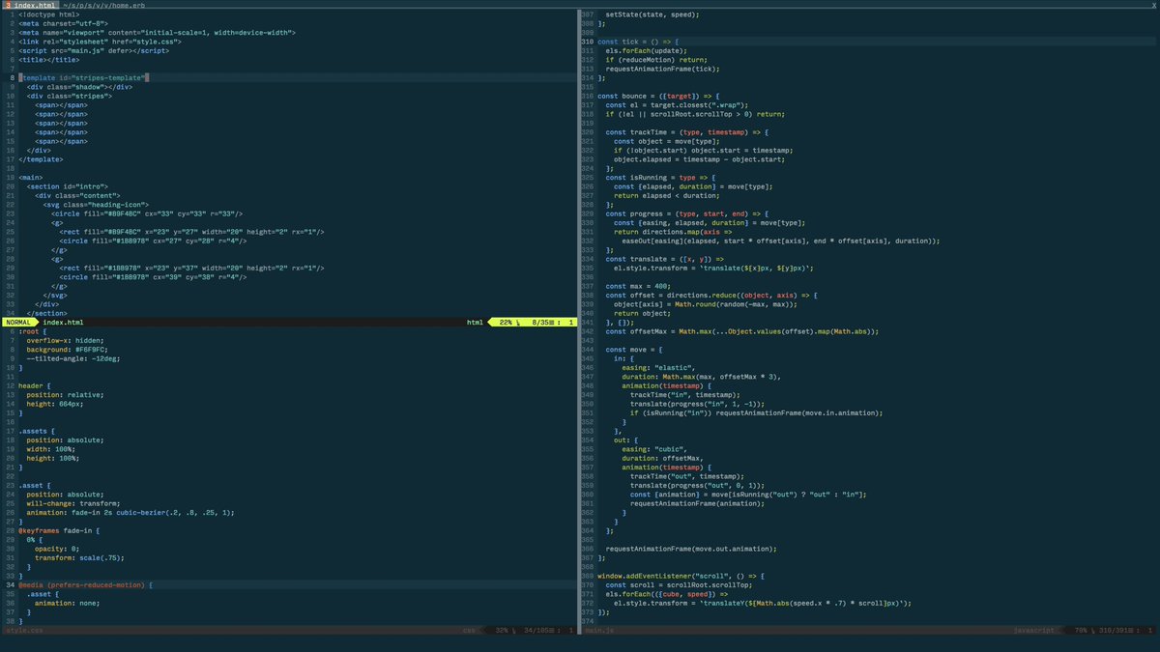
Task: Click the const progress declaration line
Action: 686,213
